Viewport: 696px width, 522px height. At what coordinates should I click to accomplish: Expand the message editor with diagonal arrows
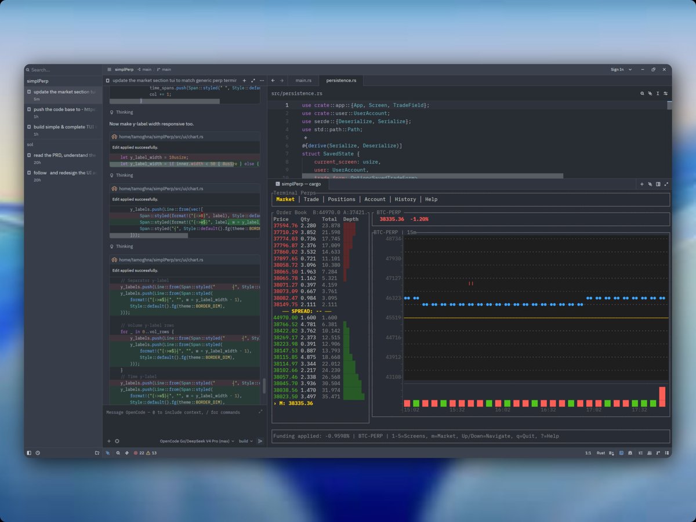pyautogui.click(x=260, y=412)
